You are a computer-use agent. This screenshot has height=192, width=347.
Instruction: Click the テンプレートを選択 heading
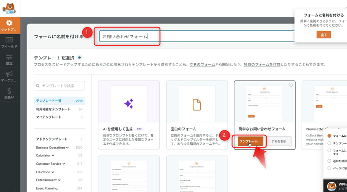click(54, 58)
